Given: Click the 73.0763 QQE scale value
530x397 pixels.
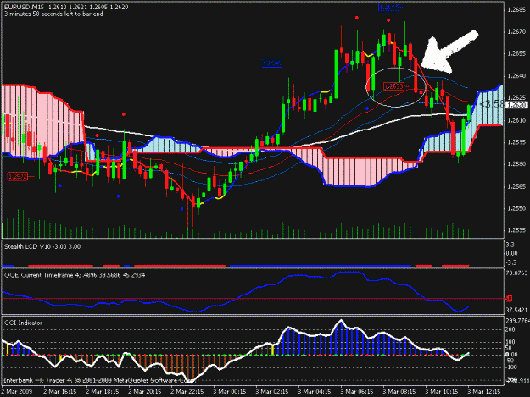Looking at the screenshot, I should click(x=517, y=273).
